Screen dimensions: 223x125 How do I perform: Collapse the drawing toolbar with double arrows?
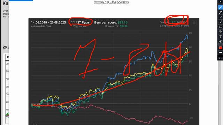pos(221,58)
